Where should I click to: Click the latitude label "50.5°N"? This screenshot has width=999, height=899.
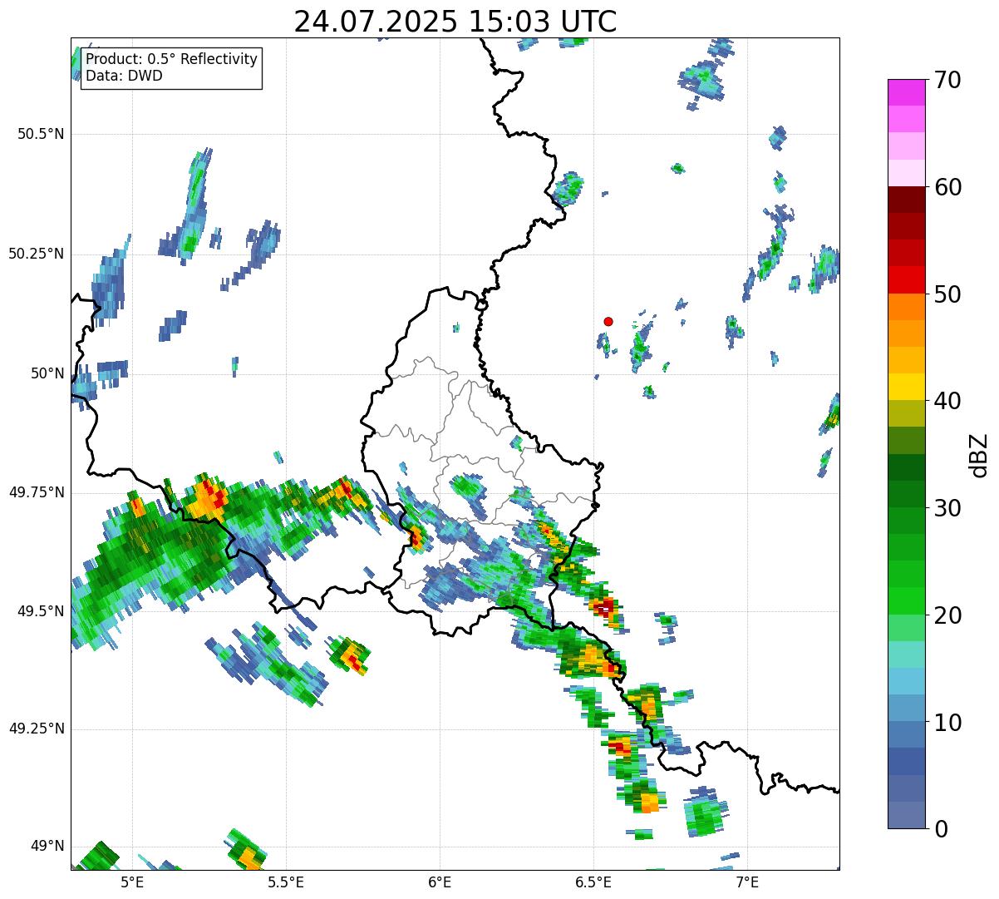41,134
